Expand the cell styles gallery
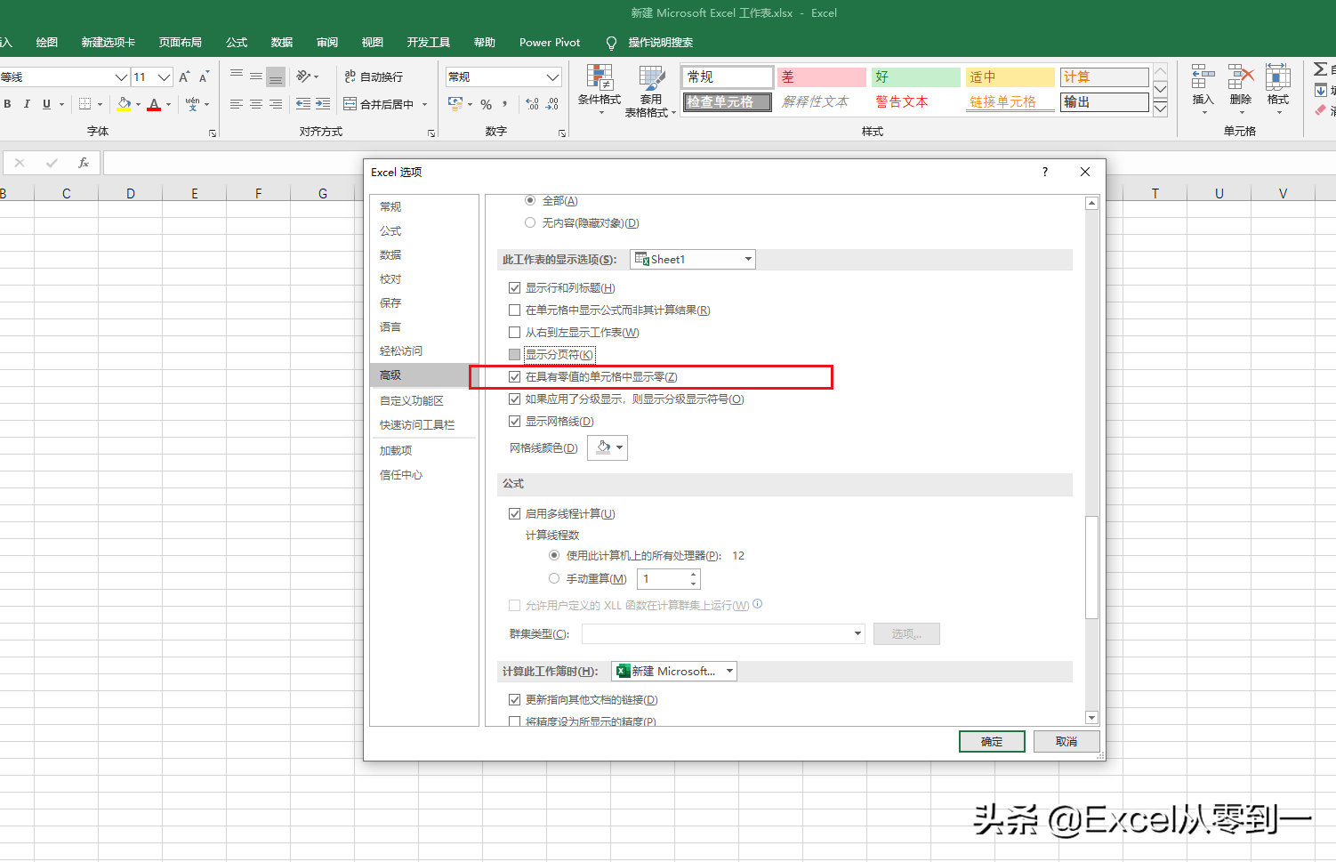Viewport: 1336px width, 862px height. [1161, 109]
